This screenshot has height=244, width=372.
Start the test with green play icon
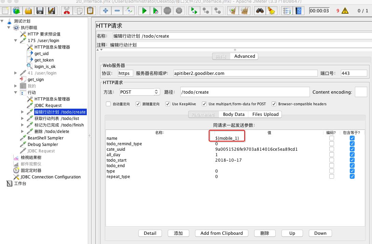(144, 11)
